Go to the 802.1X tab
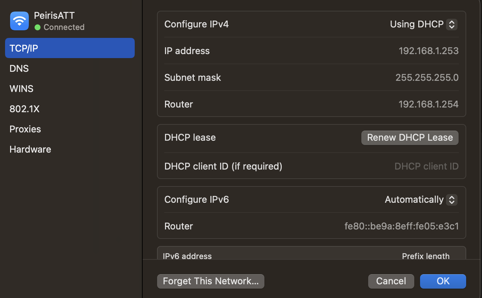Viewport: 482px width, 298px height. click(24, 109)
